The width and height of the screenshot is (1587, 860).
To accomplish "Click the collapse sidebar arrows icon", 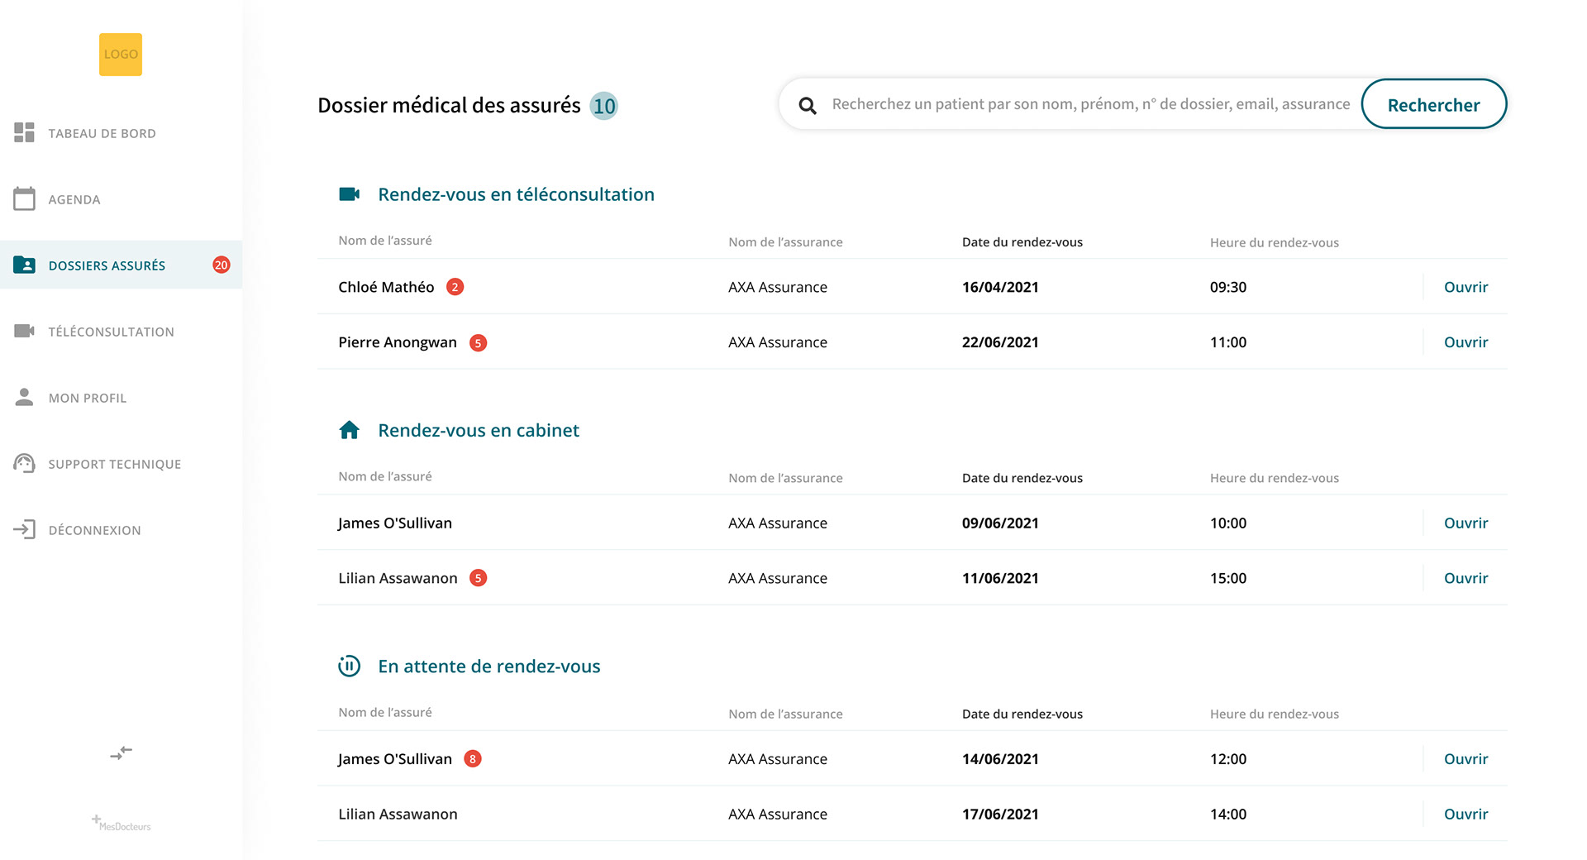I will pos(121,753).
